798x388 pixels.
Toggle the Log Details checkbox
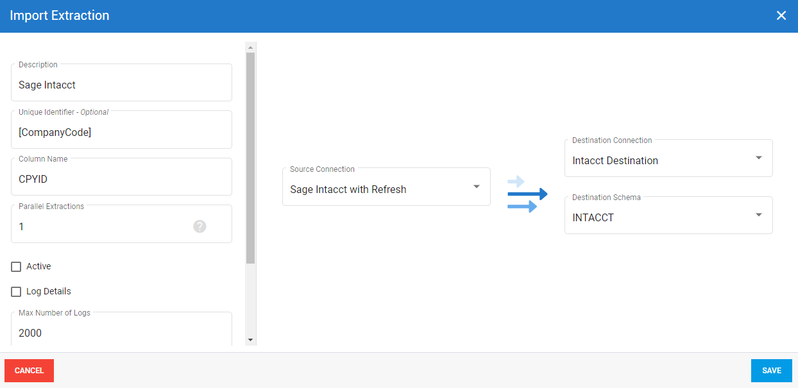tap(17, 292)
